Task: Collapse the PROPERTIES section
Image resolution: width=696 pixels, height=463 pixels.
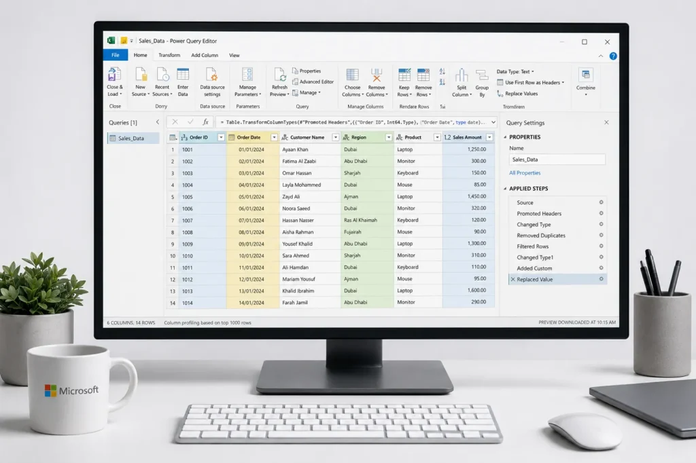Action: [505, 137]
